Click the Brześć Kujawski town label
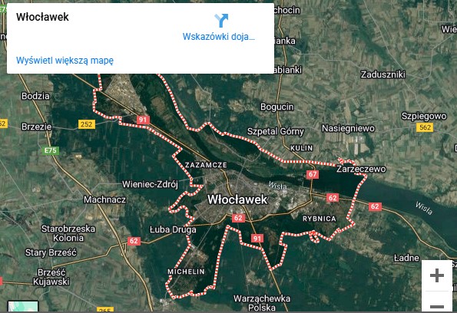Viewport: 457px width, 313px height. click(x=51, y=277)
